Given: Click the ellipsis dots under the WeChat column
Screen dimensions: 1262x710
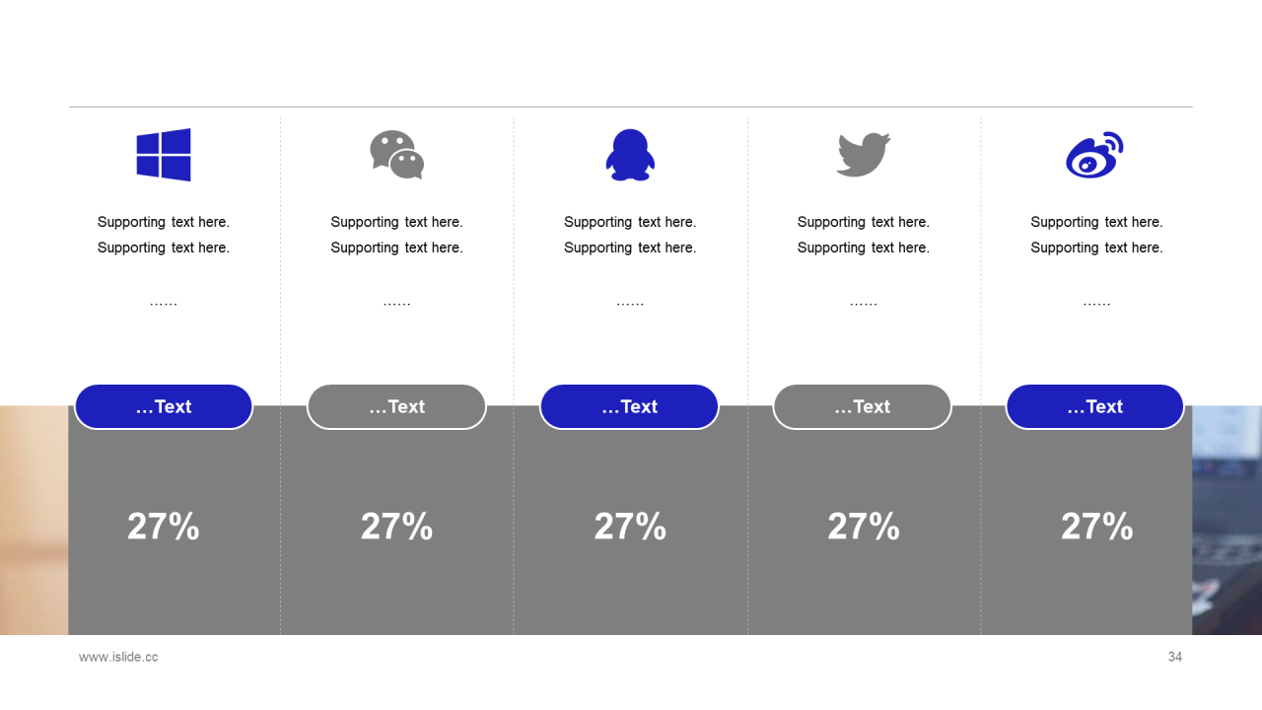Looking at the screenshot, I should tap(397, 304).
